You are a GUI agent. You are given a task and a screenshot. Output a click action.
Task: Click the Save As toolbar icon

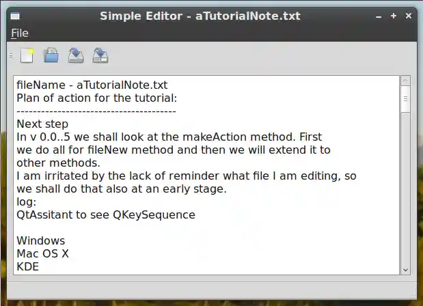click(x=100, y=55)
